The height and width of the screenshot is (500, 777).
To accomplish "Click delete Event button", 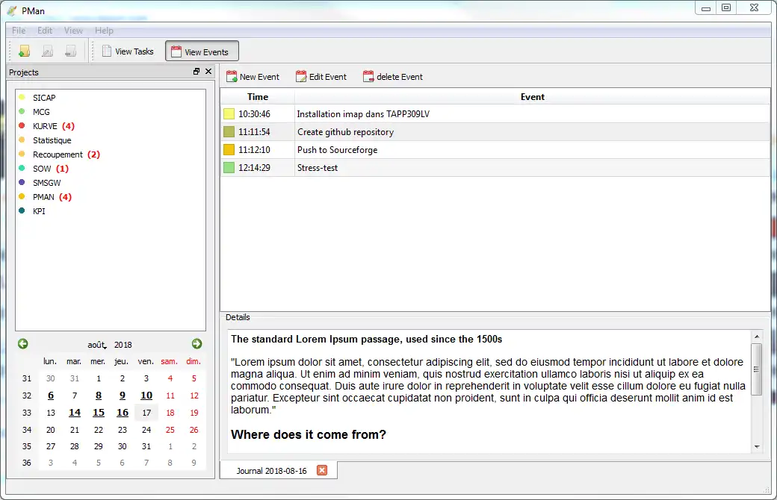I will [393, 77].
